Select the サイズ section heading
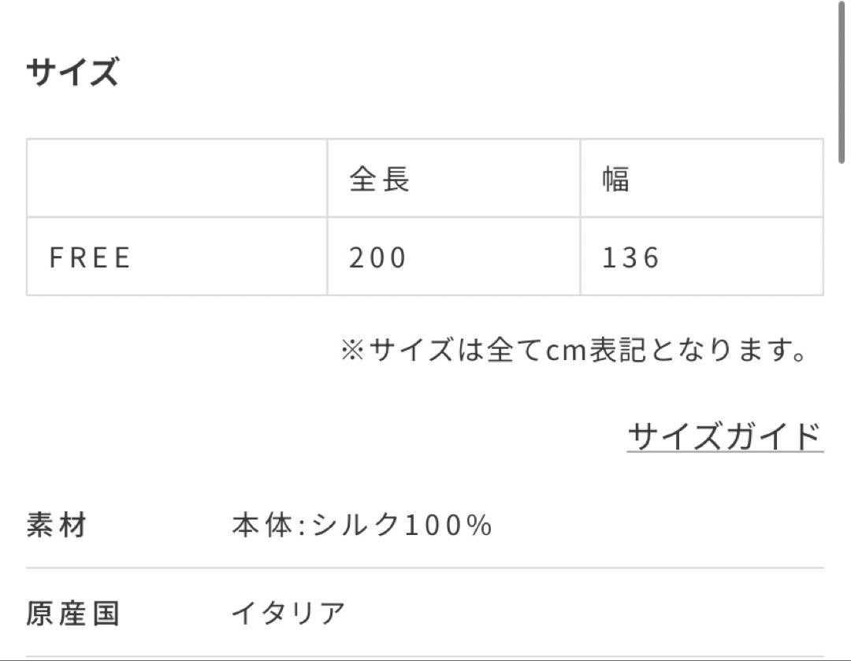The width and height of the screenshot is (851, 661). coord(72,71)
